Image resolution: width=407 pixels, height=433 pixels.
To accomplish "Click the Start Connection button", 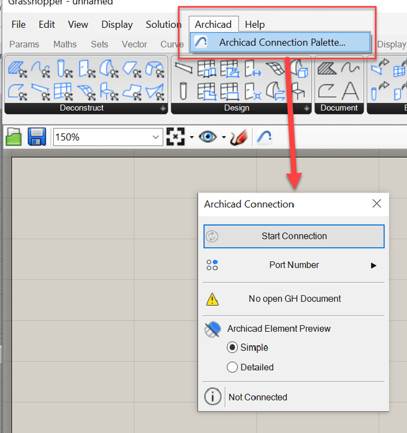I will (x=294, y=236).
